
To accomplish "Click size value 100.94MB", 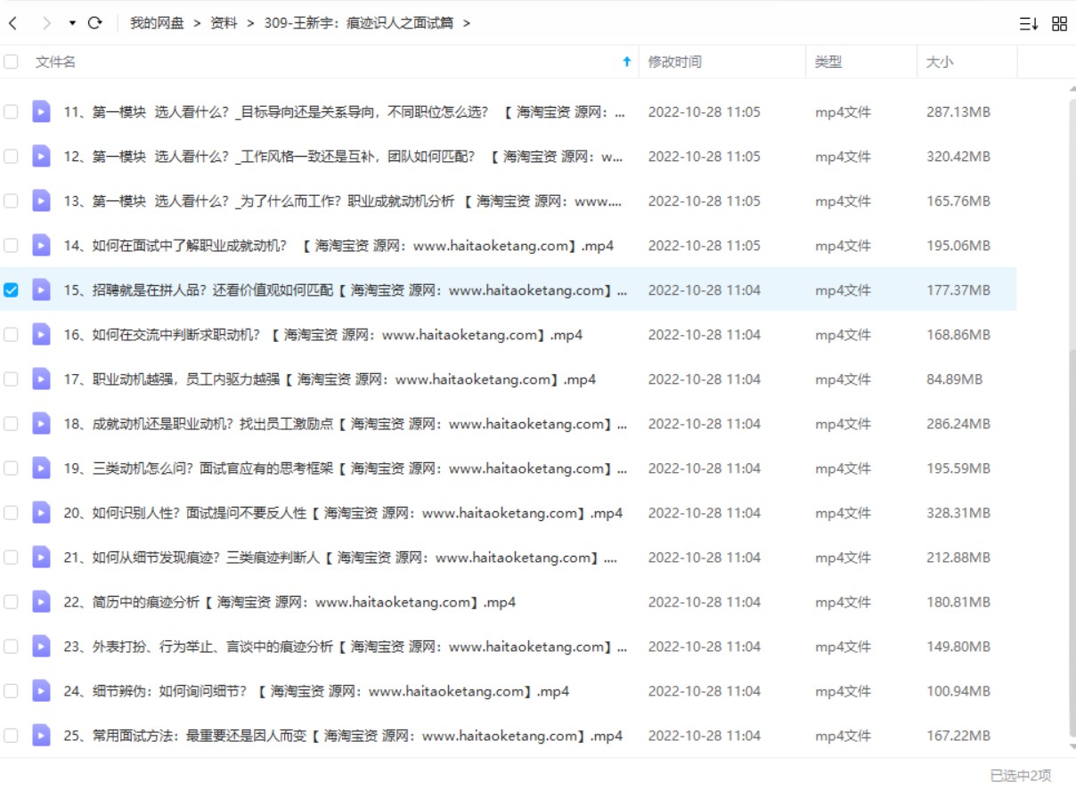I will tap(958, 690).
